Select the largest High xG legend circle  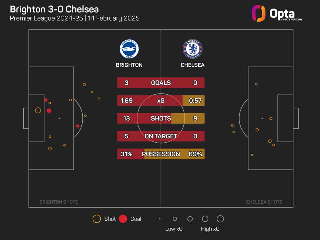click(220, 219)
